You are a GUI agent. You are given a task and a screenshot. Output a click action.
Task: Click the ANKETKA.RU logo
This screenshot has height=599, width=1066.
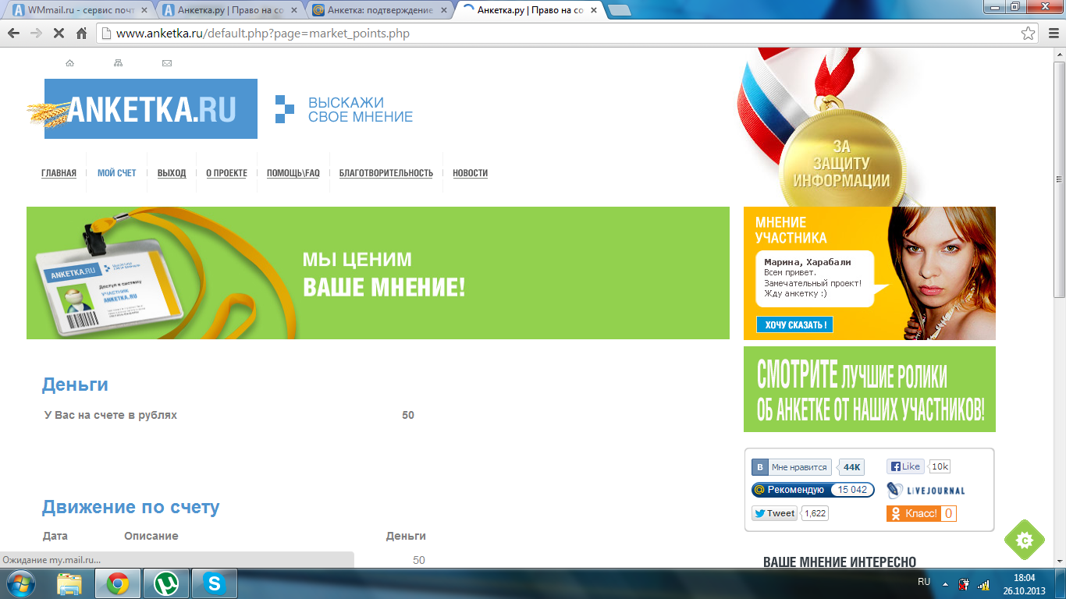pos(151,109)
